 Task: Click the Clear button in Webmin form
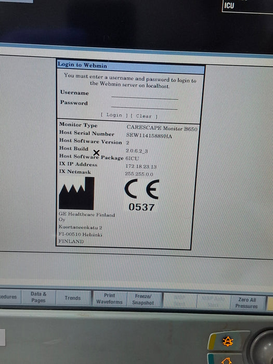pyautogui.click(x=144, y=116)
